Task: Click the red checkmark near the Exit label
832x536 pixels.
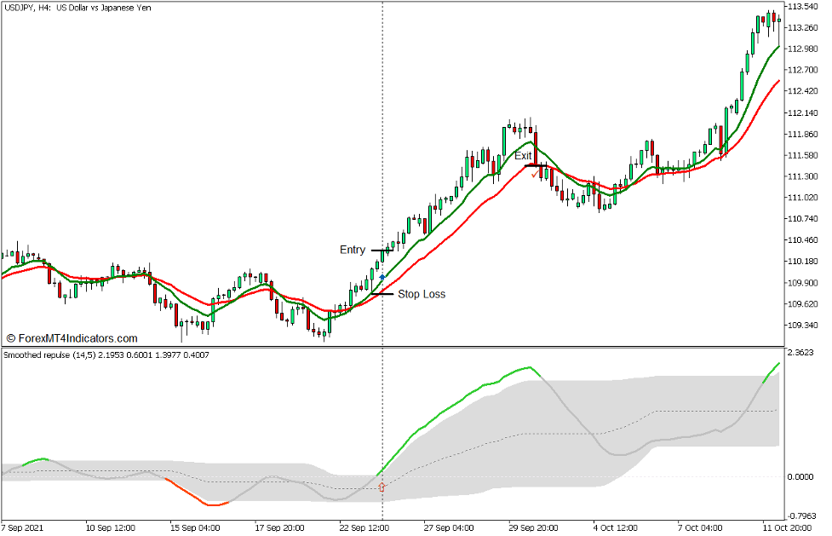Action: (534, 175)
